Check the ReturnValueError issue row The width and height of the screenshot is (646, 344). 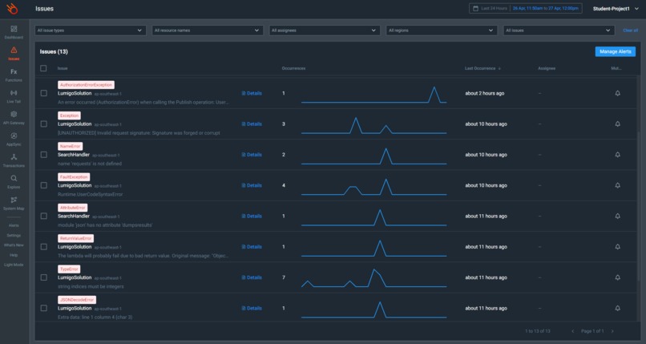point(43,247)
